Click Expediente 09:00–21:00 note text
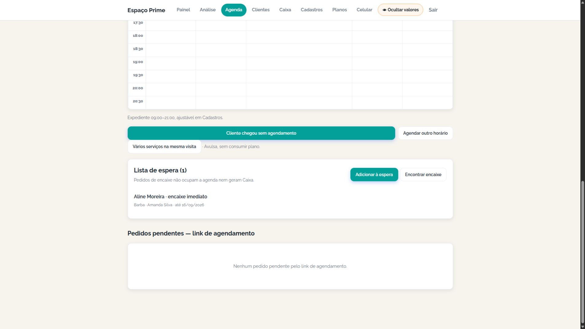This screenshot has width=585, height=329. click(x=175, y=118)
